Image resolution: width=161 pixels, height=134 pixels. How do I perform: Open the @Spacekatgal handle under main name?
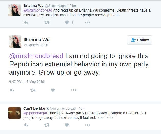(36, 45)
